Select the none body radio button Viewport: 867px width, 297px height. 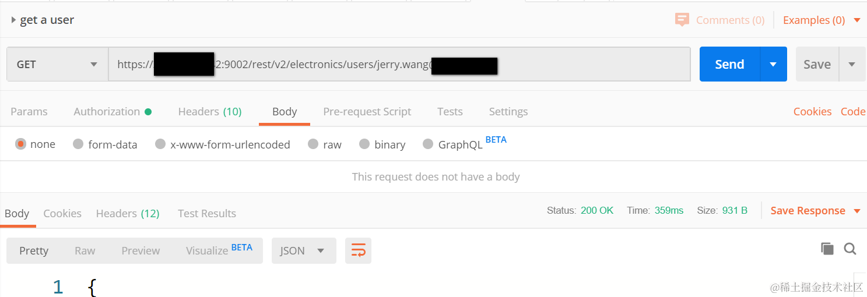click(21, 144)
